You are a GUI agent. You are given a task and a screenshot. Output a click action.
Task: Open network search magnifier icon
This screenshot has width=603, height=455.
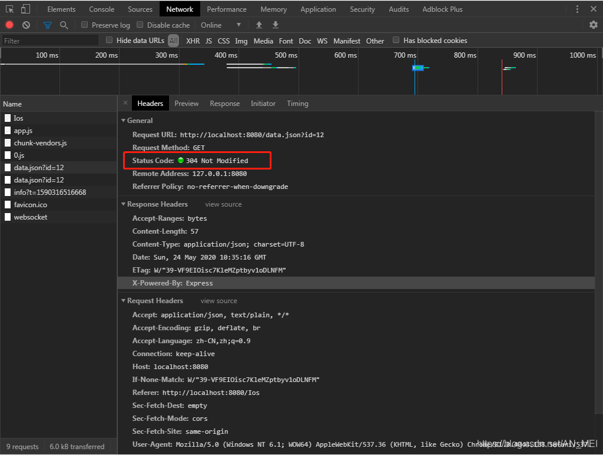pyautogui.click(x=64, y=25)
